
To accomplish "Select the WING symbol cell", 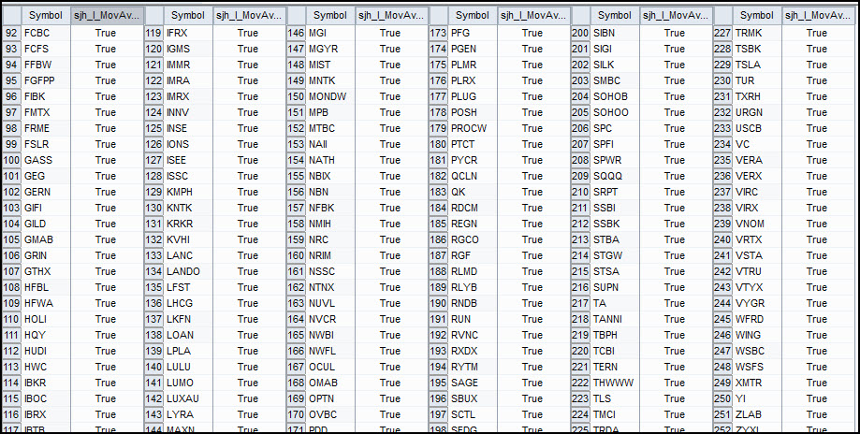I will [x=757, y=335].
